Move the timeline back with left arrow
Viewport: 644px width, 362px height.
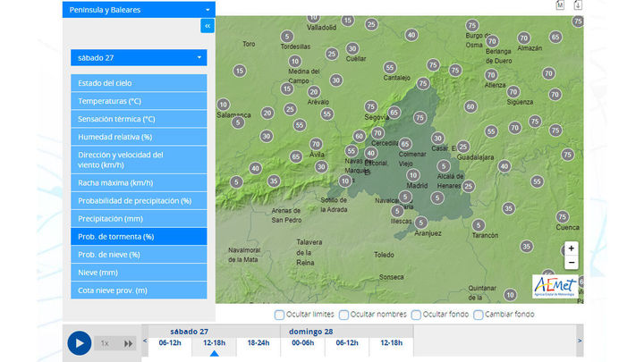pos(145,341)
